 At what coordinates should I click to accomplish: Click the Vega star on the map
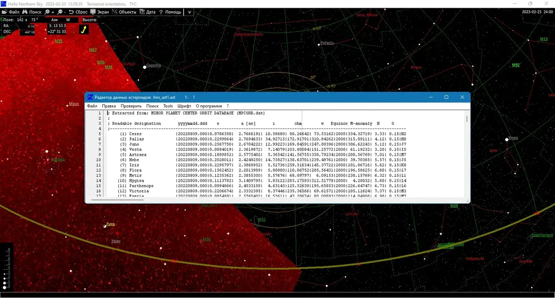click(507, 140)
